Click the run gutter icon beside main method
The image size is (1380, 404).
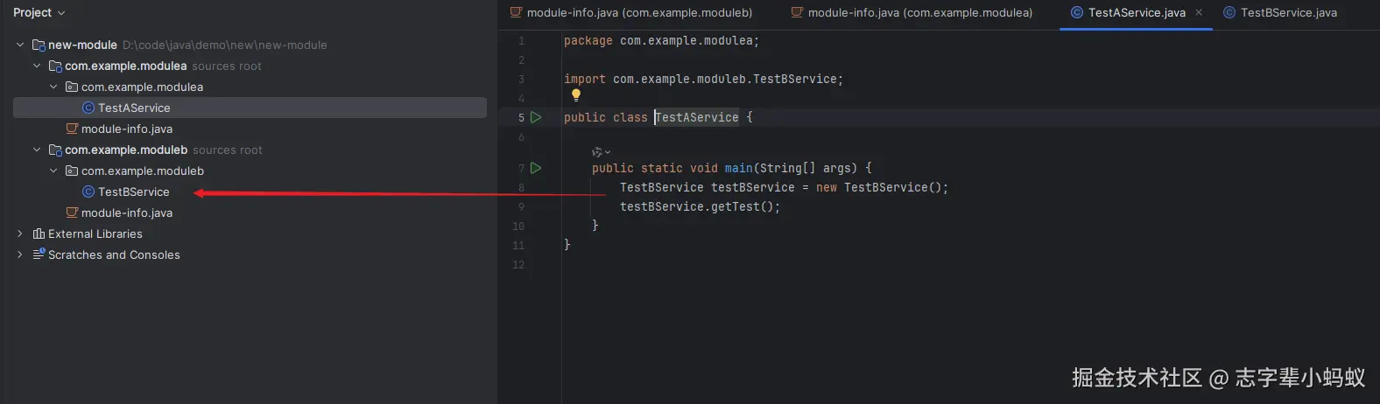point(536,168)
